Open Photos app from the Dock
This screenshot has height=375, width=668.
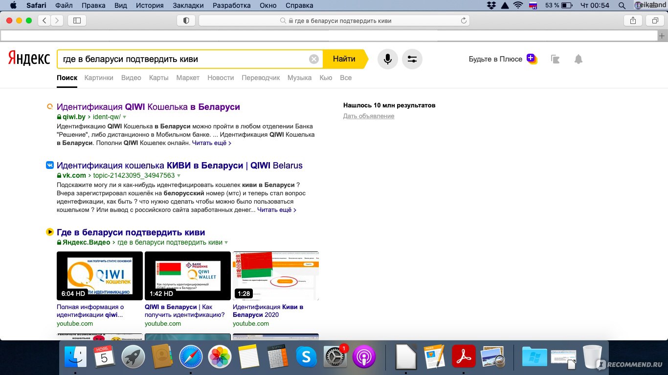tap(220, 357)
